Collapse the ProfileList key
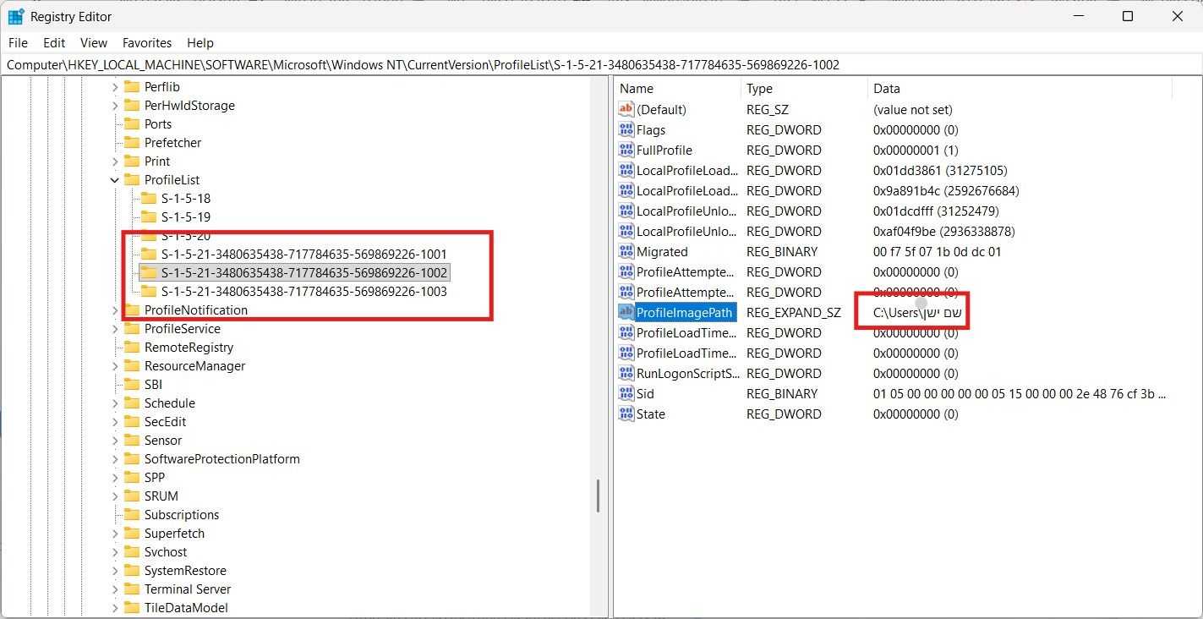 [115, 180]
